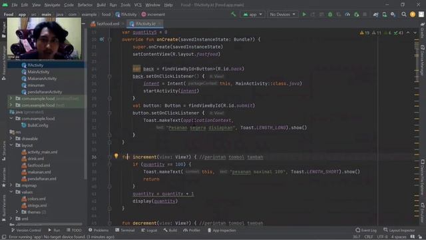Click the CRLF line separator in status bar

point(369,237)
